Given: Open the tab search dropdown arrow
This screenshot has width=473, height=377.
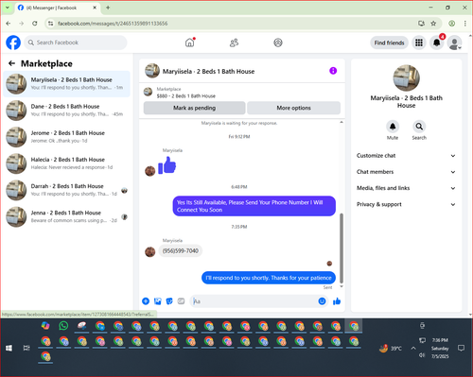Looking at the screenshot, I should [x=8, y=8].
